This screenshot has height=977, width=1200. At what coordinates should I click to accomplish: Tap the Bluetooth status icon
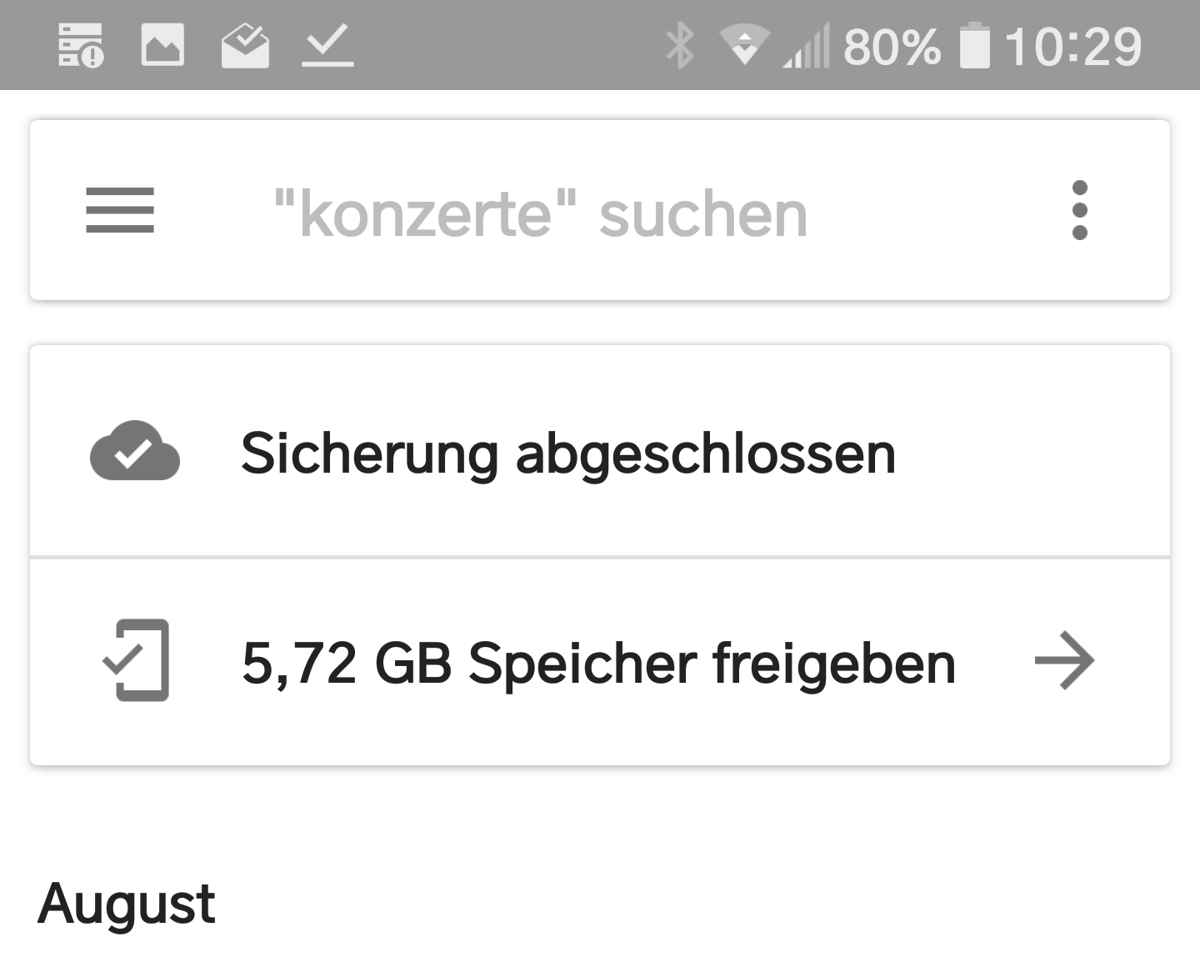pos(679,45)
